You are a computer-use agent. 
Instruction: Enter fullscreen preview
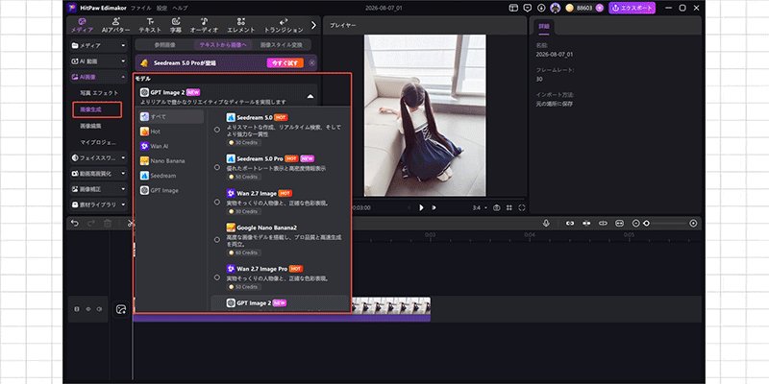point(522,207)
